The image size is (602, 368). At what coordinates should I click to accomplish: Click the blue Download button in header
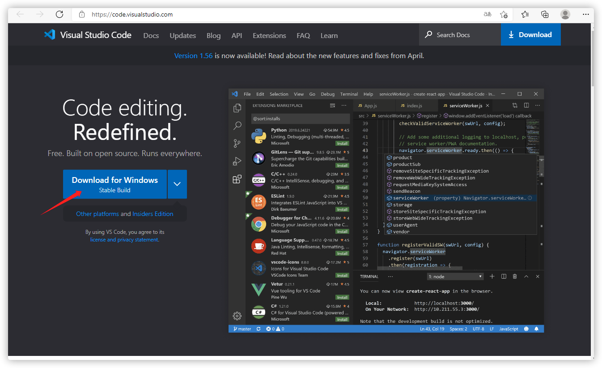pos(530,34)
